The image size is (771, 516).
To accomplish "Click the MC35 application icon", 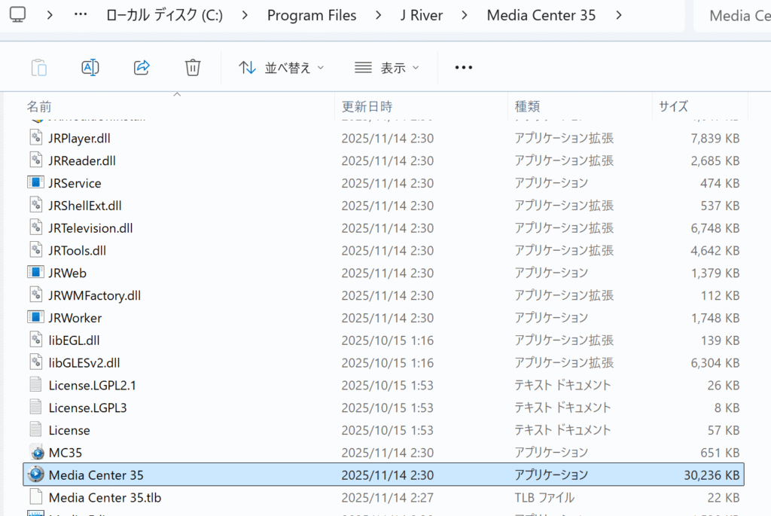I will 36,453.
